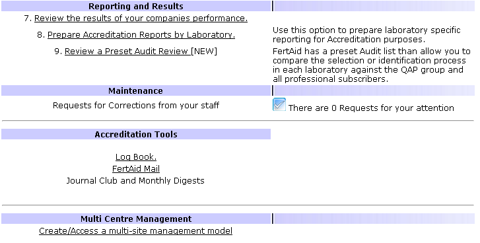The width and height of the screenshot is (480, 243).
Task: Click the requests checkmark icon
Action: coord(279,105)
